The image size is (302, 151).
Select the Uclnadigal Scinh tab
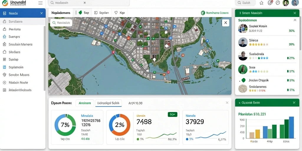(109, 103)
